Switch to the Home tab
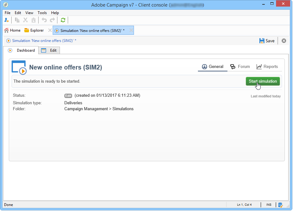Image resolution: width=298 pixels, height=217 pixels. 12,30
